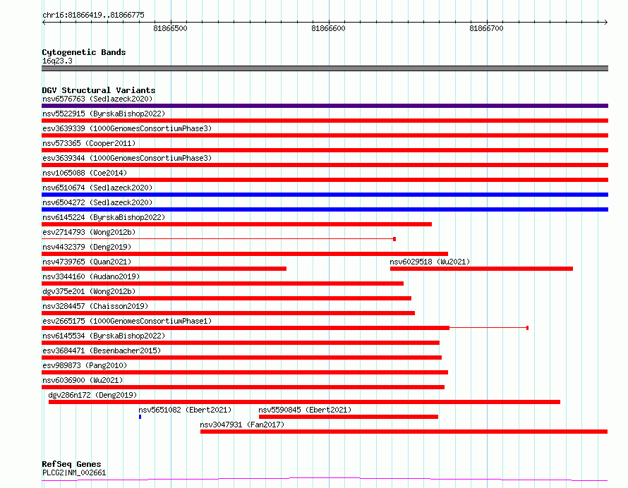Open the PLCG2|NM_002661 gene label

point(74,472)
